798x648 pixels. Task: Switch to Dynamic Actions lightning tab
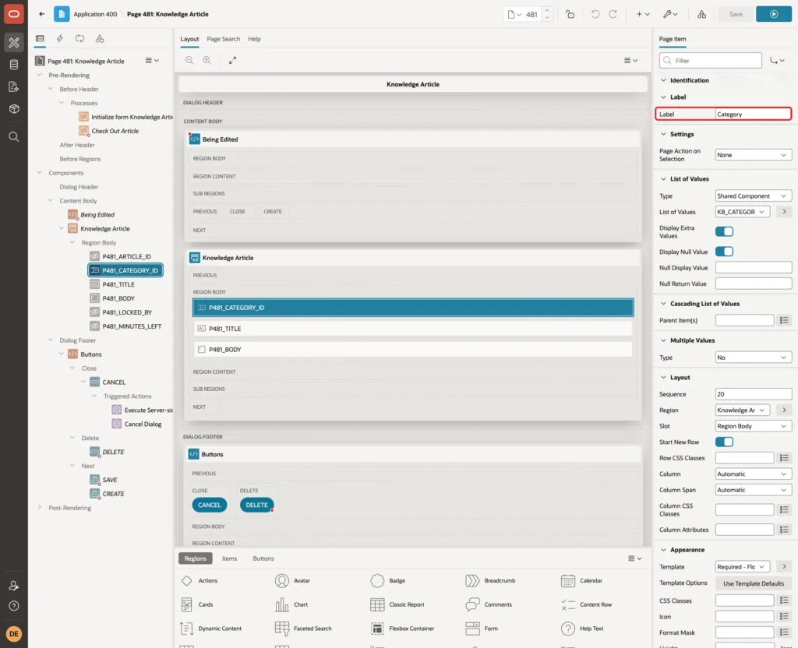coord(59,39)
